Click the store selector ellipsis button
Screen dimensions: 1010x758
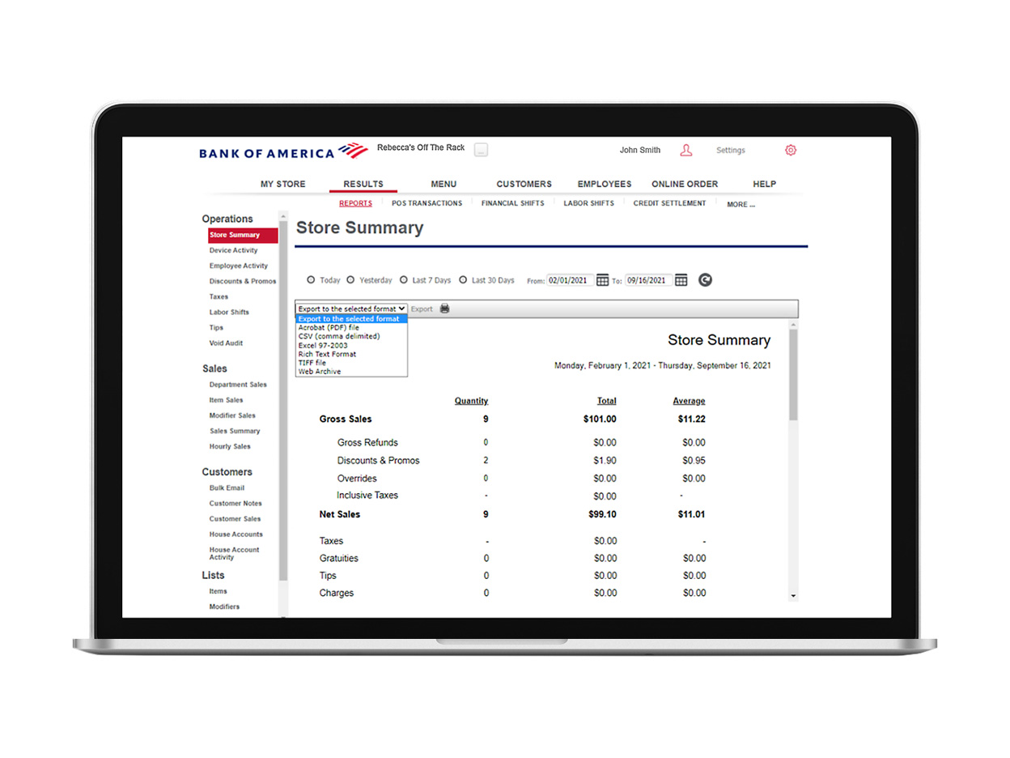pos(481,151)
